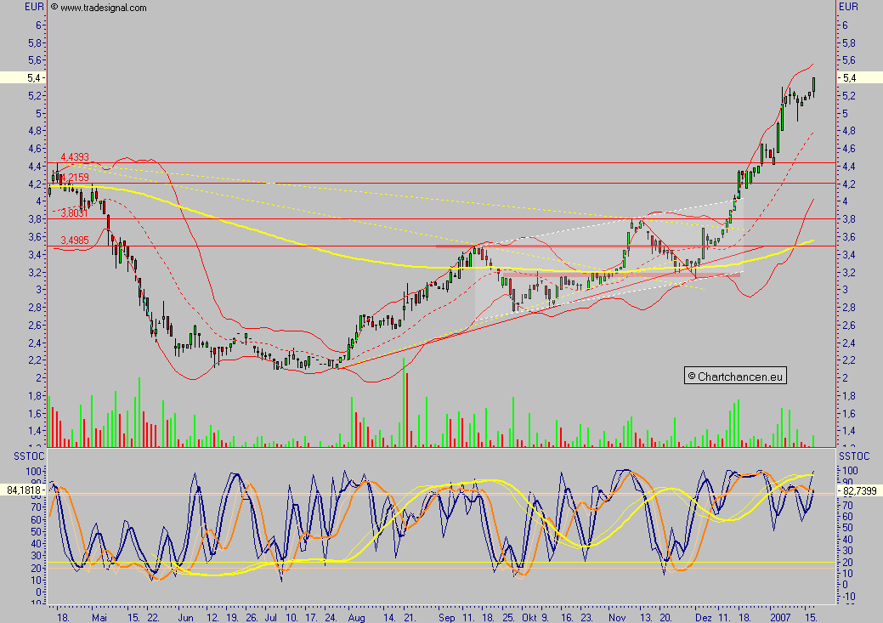The width and height of the screenshot is (883, 623).
Task: Select the 3,4985 horizontal level label
Action: point(71,241)
